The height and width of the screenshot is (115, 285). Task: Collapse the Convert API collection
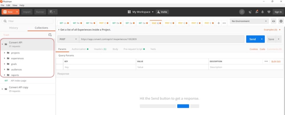pos(2,44)
